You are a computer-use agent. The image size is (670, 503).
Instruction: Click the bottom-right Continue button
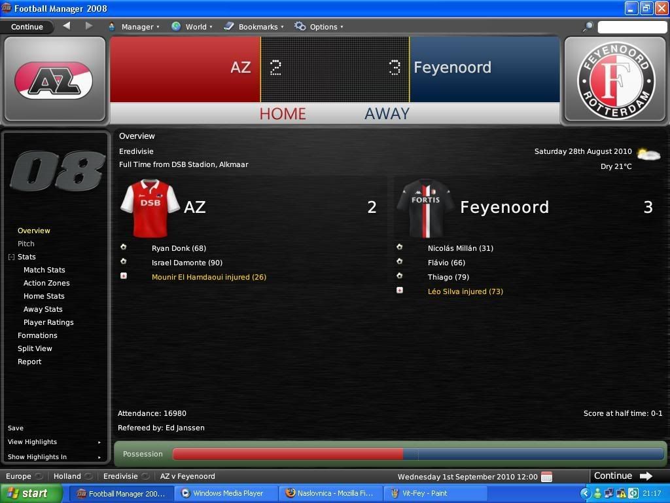tap(624, 475)
